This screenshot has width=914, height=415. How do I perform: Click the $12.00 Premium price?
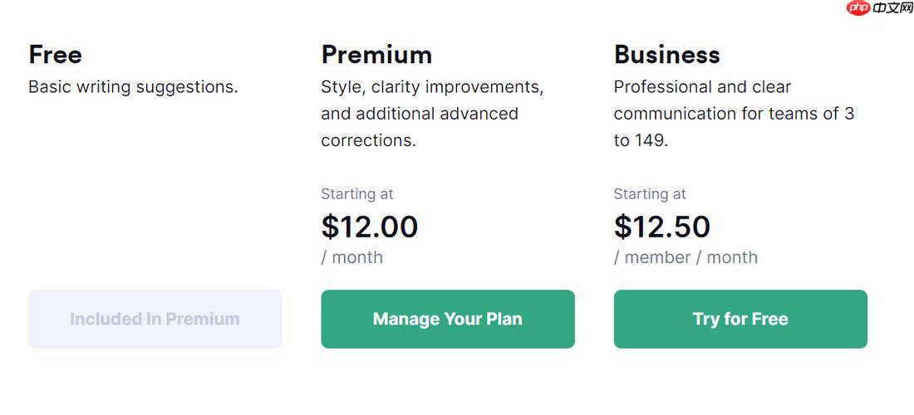(370, 227)
